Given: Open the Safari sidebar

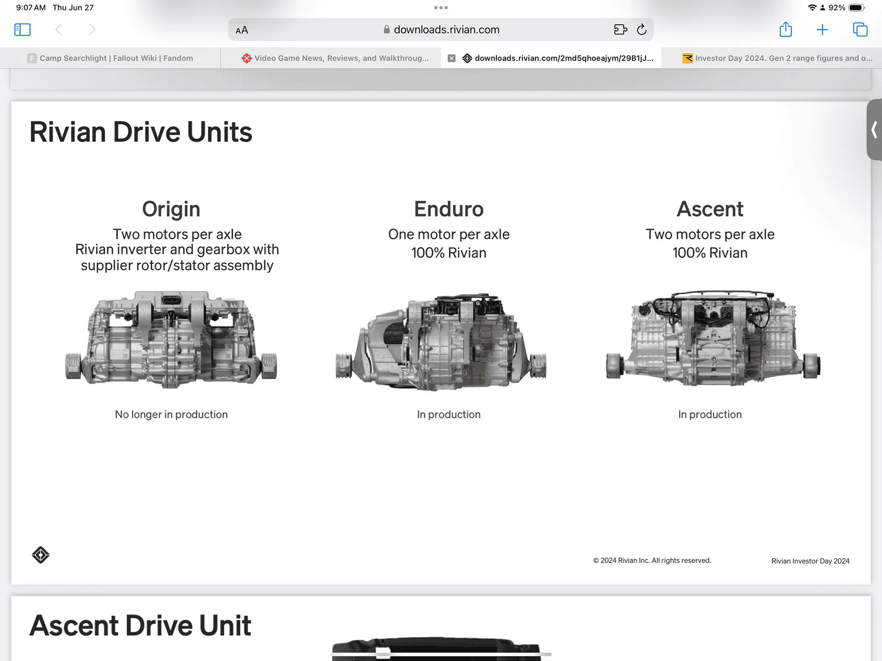Looking at the screenshot, I should click(x=22, y=29).
